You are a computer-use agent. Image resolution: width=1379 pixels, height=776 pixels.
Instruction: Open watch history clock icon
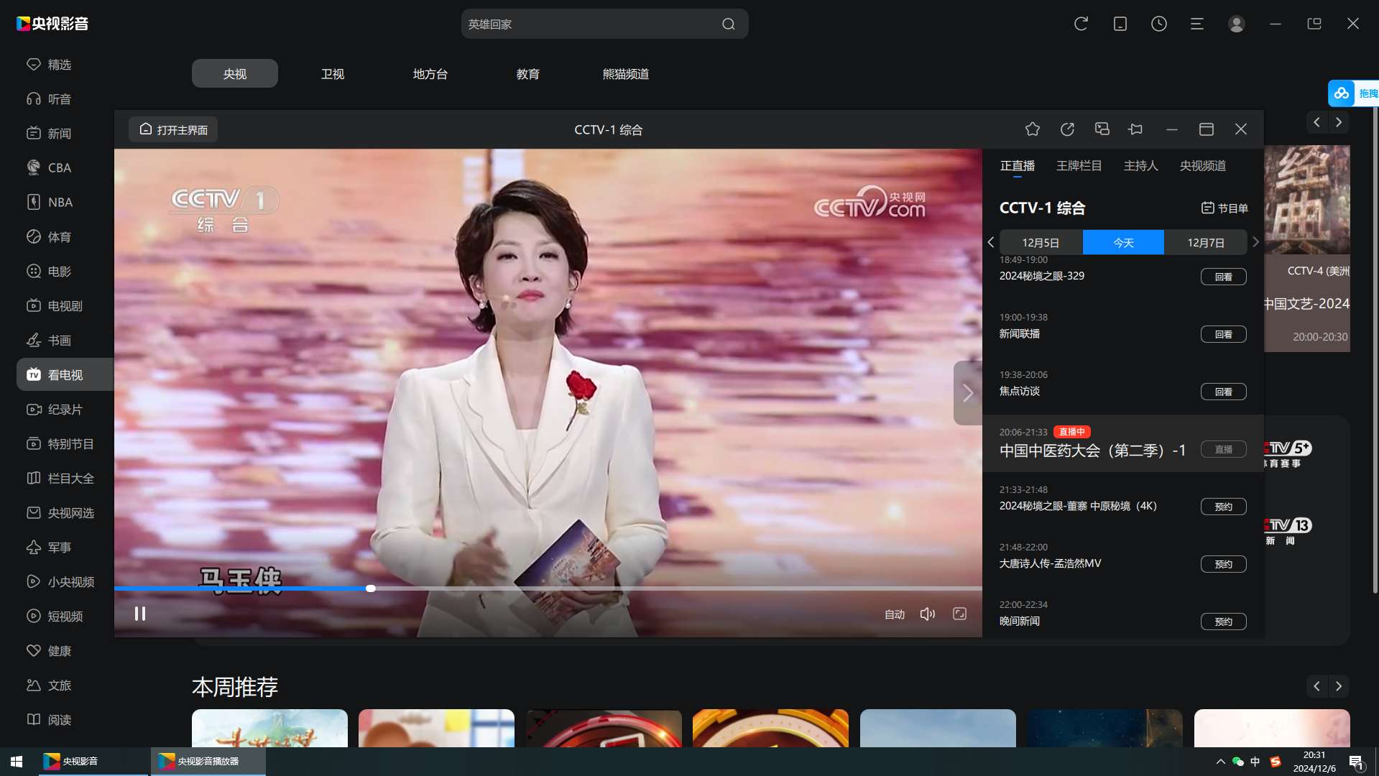click(1158, 24)
